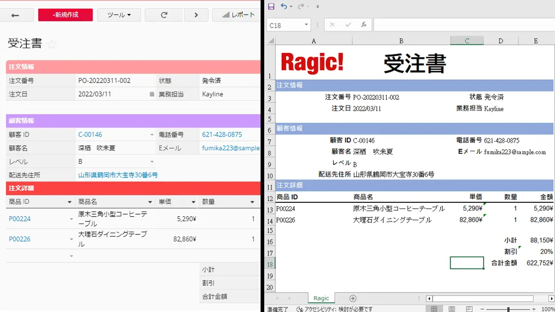Image resolution: width=555 pixels, height=312 pixels.
Task: Enable Page Break Preview view
Action: click(x=468, y=308)
